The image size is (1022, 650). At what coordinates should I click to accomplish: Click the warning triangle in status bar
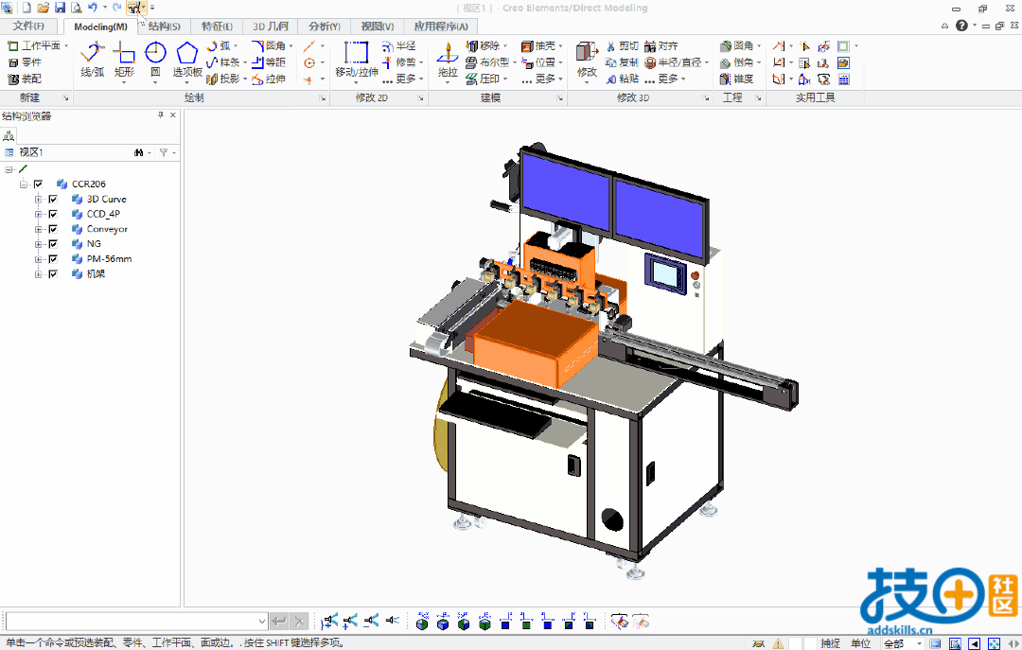778,643
